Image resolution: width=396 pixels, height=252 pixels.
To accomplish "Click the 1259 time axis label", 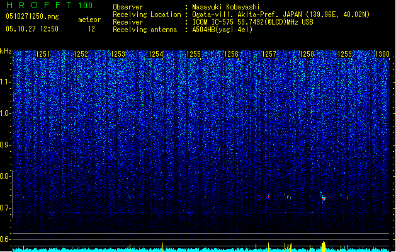I will pyautogui.click(x=345, y=54).
